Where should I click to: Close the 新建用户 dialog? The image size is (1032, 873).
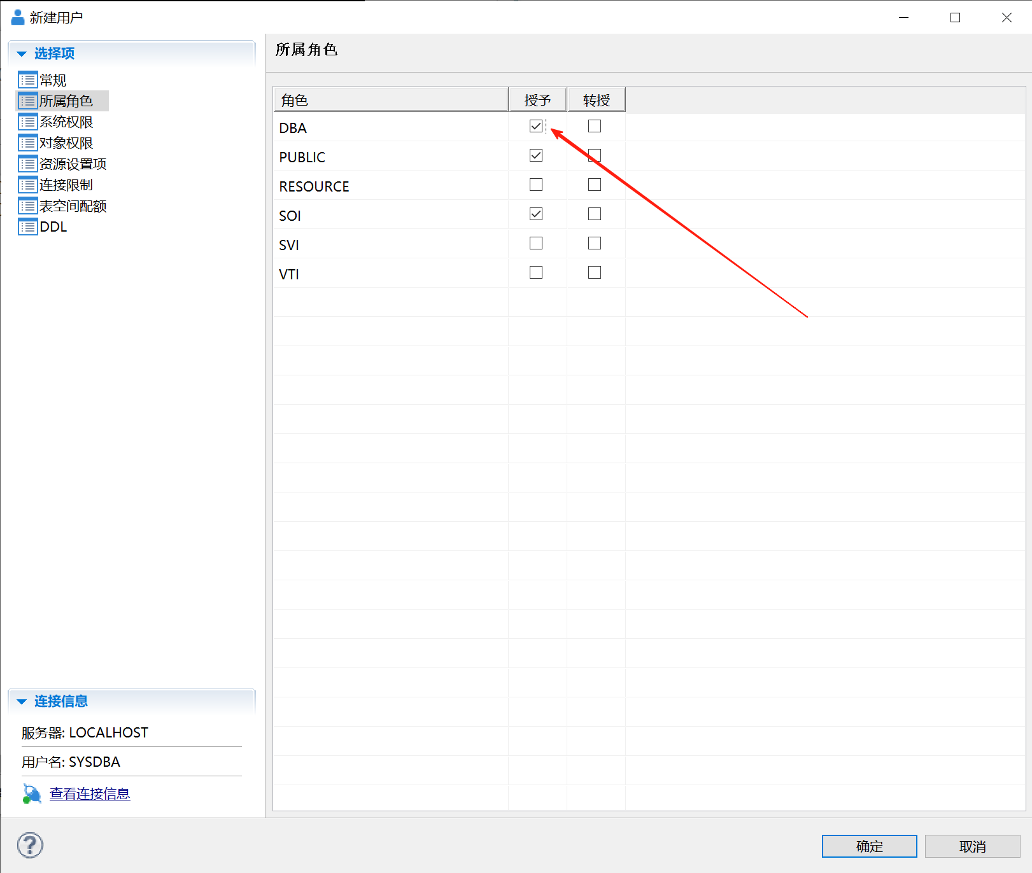click(x=1007, y=18)
